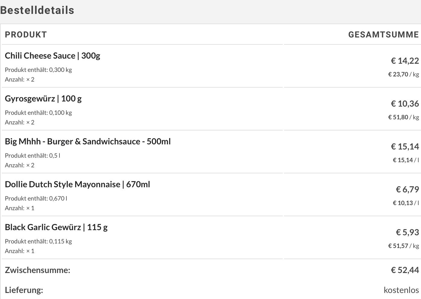Click the GESAMTSUMME column header

coord(383,35)
